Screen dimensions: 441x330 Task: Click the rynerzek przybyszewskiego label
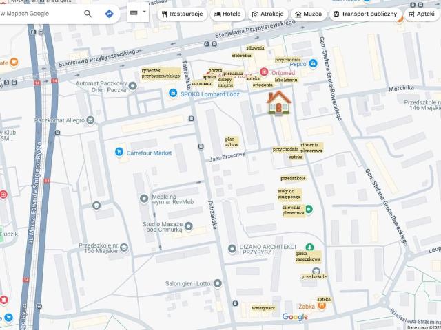tap(161, 74)
